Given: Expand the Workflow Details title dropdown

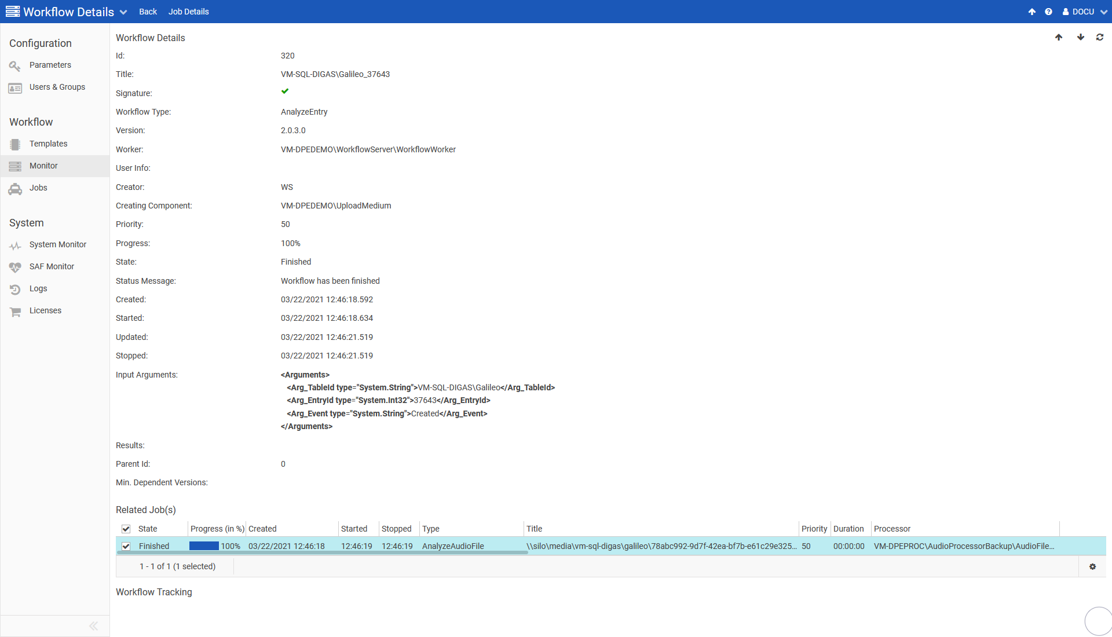Looking at the screenshot, I should pyautogui.click(x=123, y=12).
